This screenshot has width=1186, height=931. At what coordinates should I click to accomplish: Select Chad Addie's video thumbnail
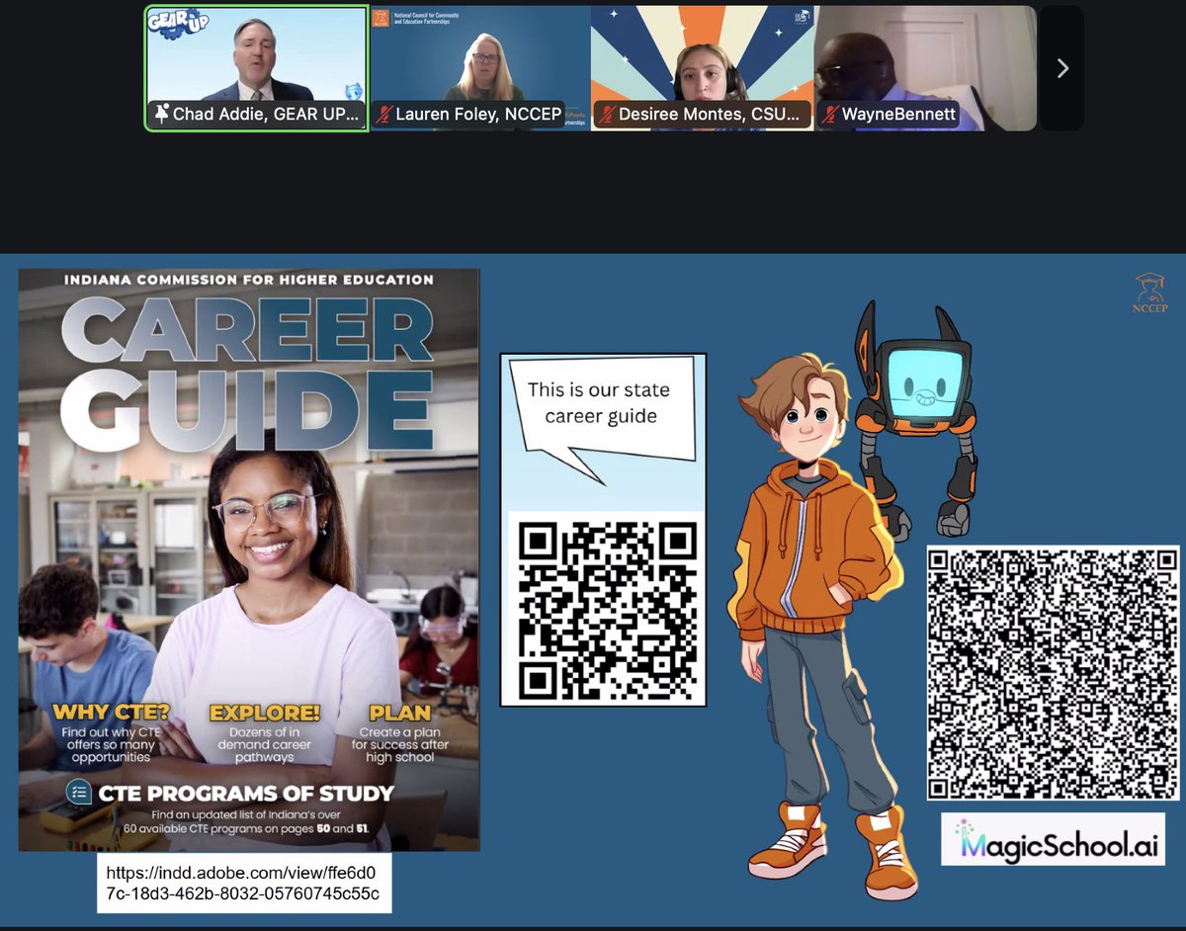tap(257, 68)
